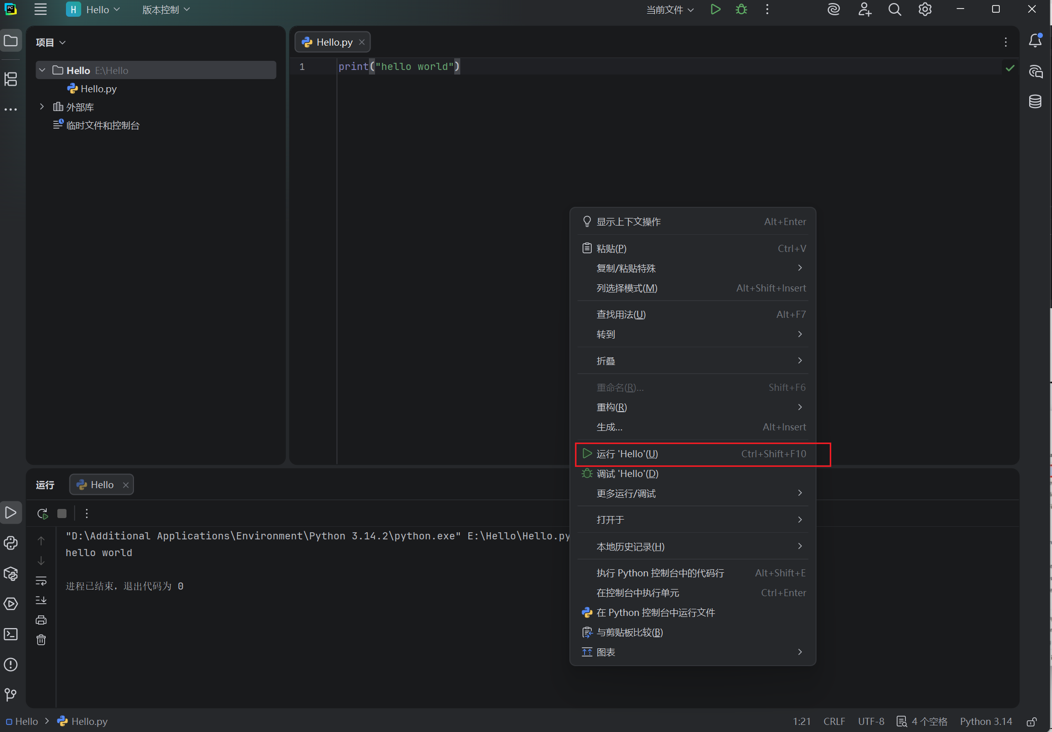Open the Database tool window icon
This screenshot has height=732, width=1052.
pos(1035,101)
